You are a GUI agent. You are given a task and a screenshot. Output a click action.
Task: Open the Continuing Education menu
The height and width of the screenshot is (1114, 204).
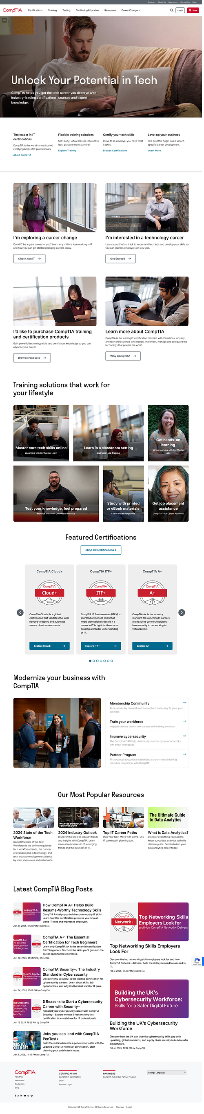[x=88, y=10]
